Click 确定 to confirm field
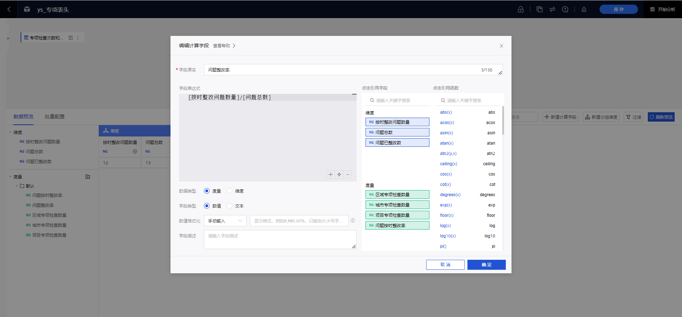The width and height of the screenshot is (682, 317). 487,265
